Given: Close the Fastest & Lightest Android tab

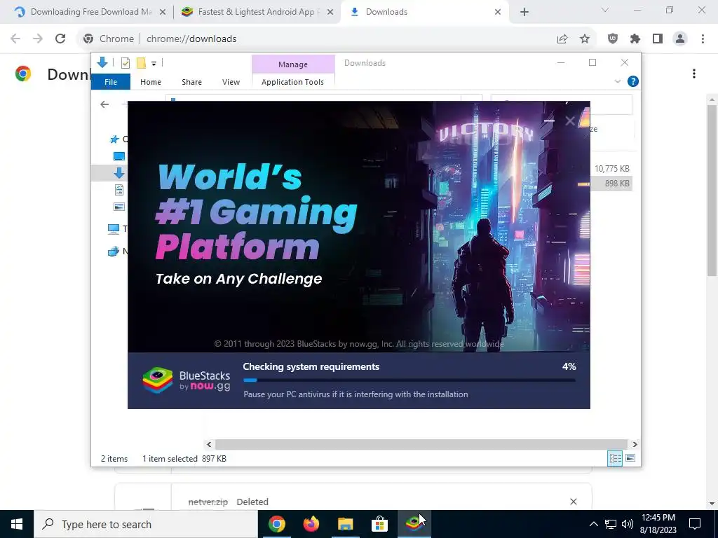Looking at the screenshot, I should pyautogui.click(x=330, y=13).
